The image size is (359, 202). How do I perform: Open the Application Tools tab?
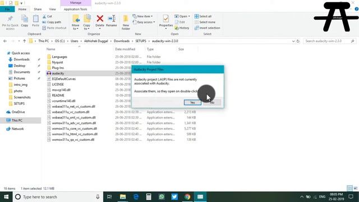click(x=76, y=9)
